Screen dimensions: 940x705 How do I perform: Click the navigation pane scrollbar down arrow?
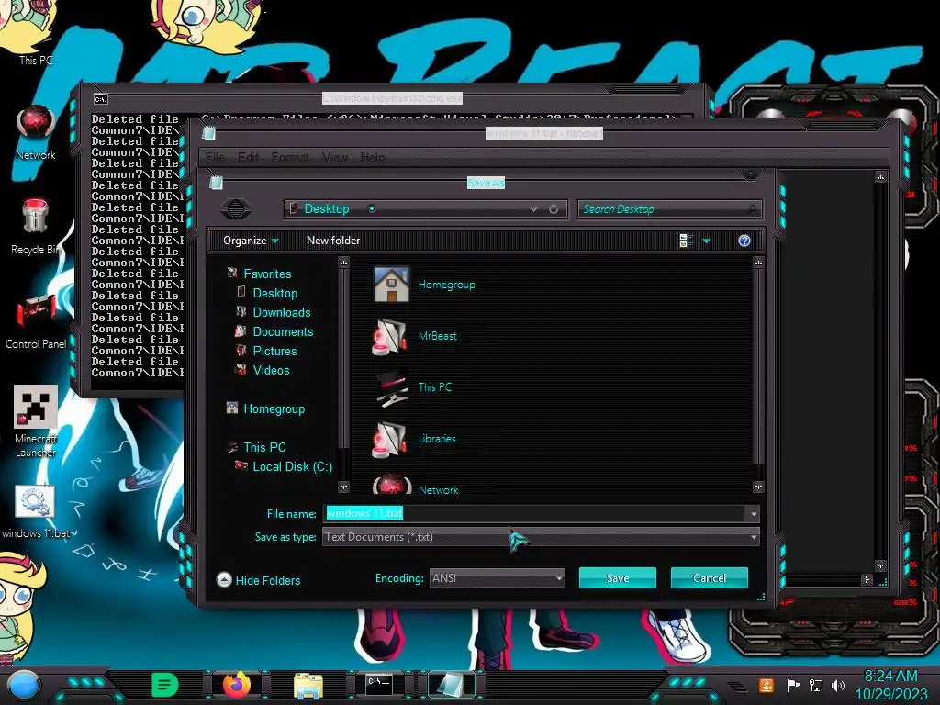click(343, 487)
